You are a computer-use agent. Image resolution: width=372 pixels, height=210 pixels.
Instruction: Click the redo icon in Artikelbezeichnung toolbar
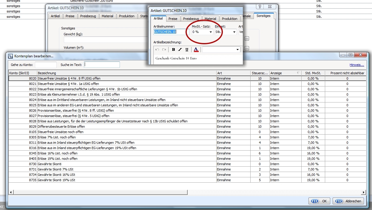click(x=164, y=50)
